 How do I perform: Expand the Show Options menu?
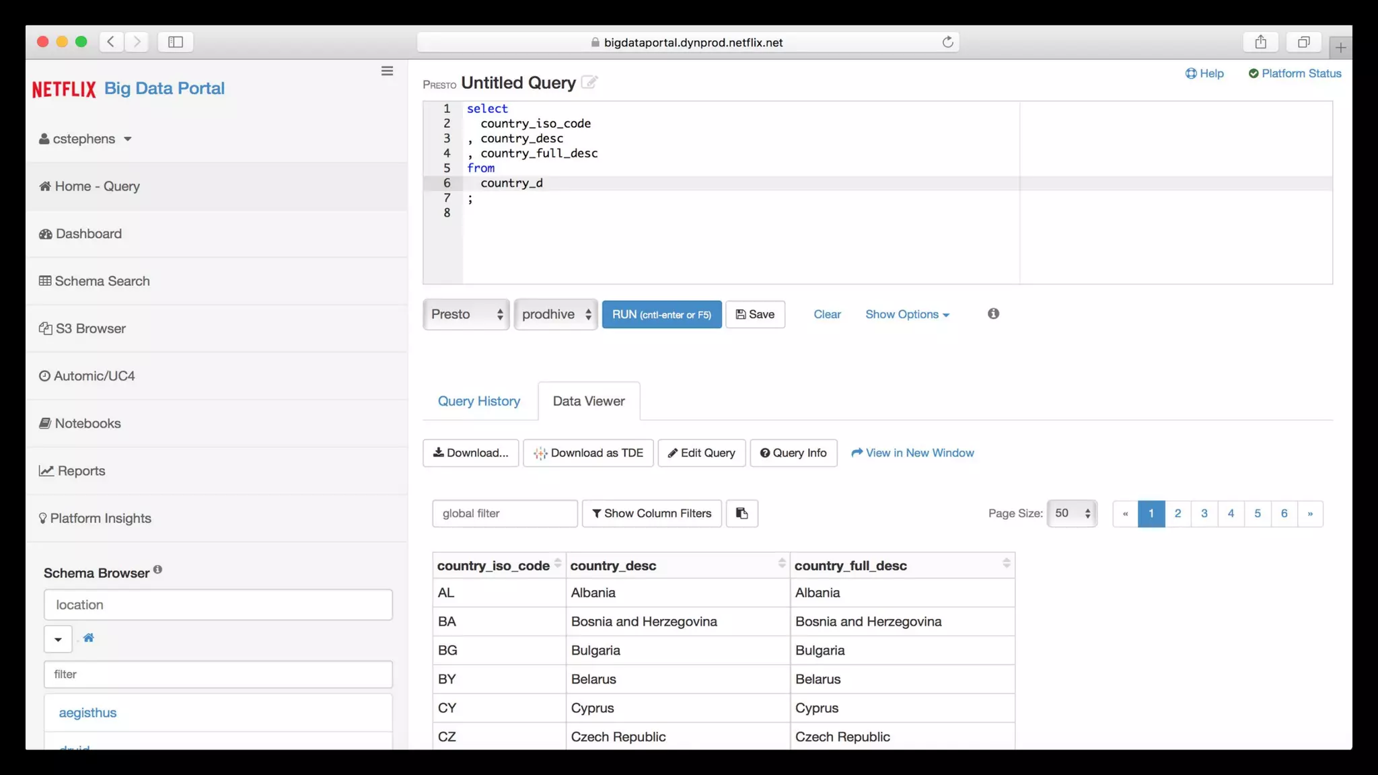tap(906, 314)
